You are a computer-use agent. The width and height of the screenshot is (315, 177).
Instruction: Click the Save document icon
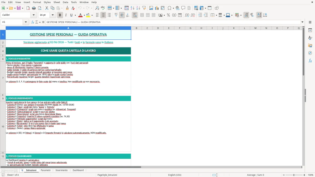(19, 8)
